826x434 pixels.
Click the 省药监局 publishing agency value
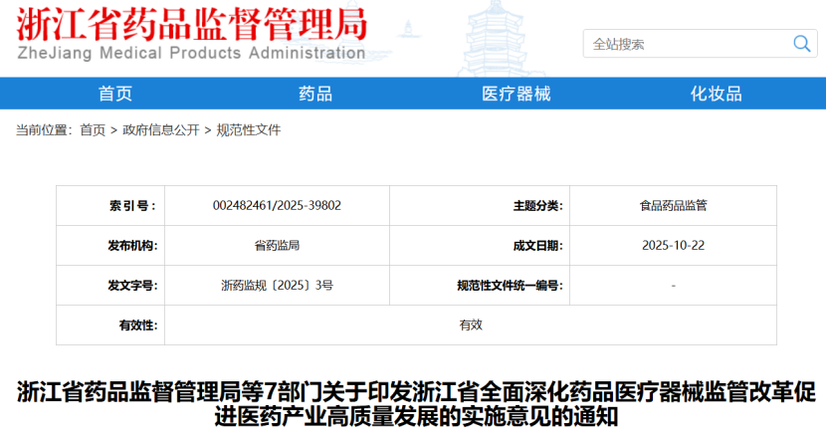[x=277, y=246]
